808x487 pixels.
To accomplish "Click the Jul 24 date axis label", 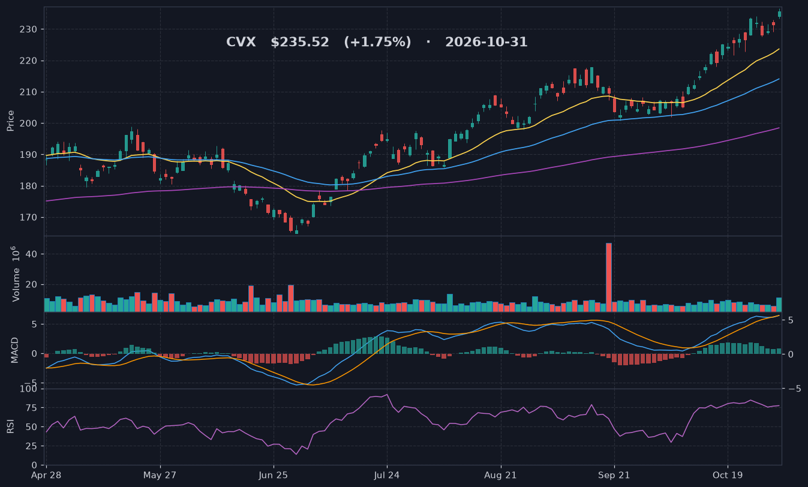I will point(386,474).
